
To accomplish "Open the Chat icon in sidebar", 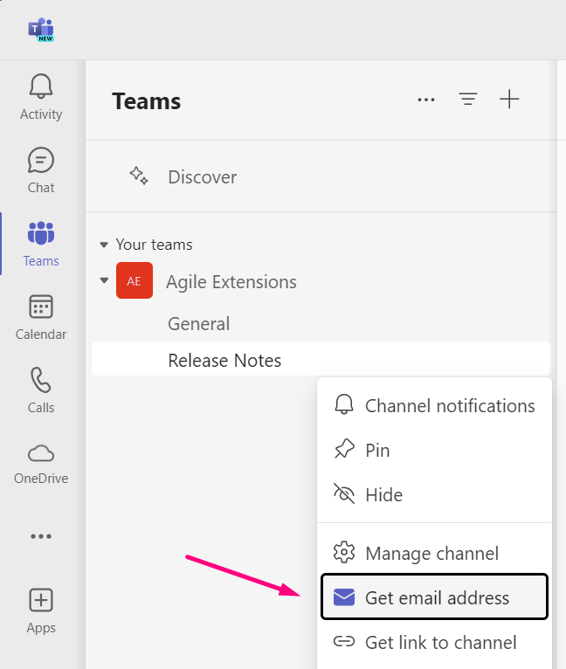I will coord(41,160).
